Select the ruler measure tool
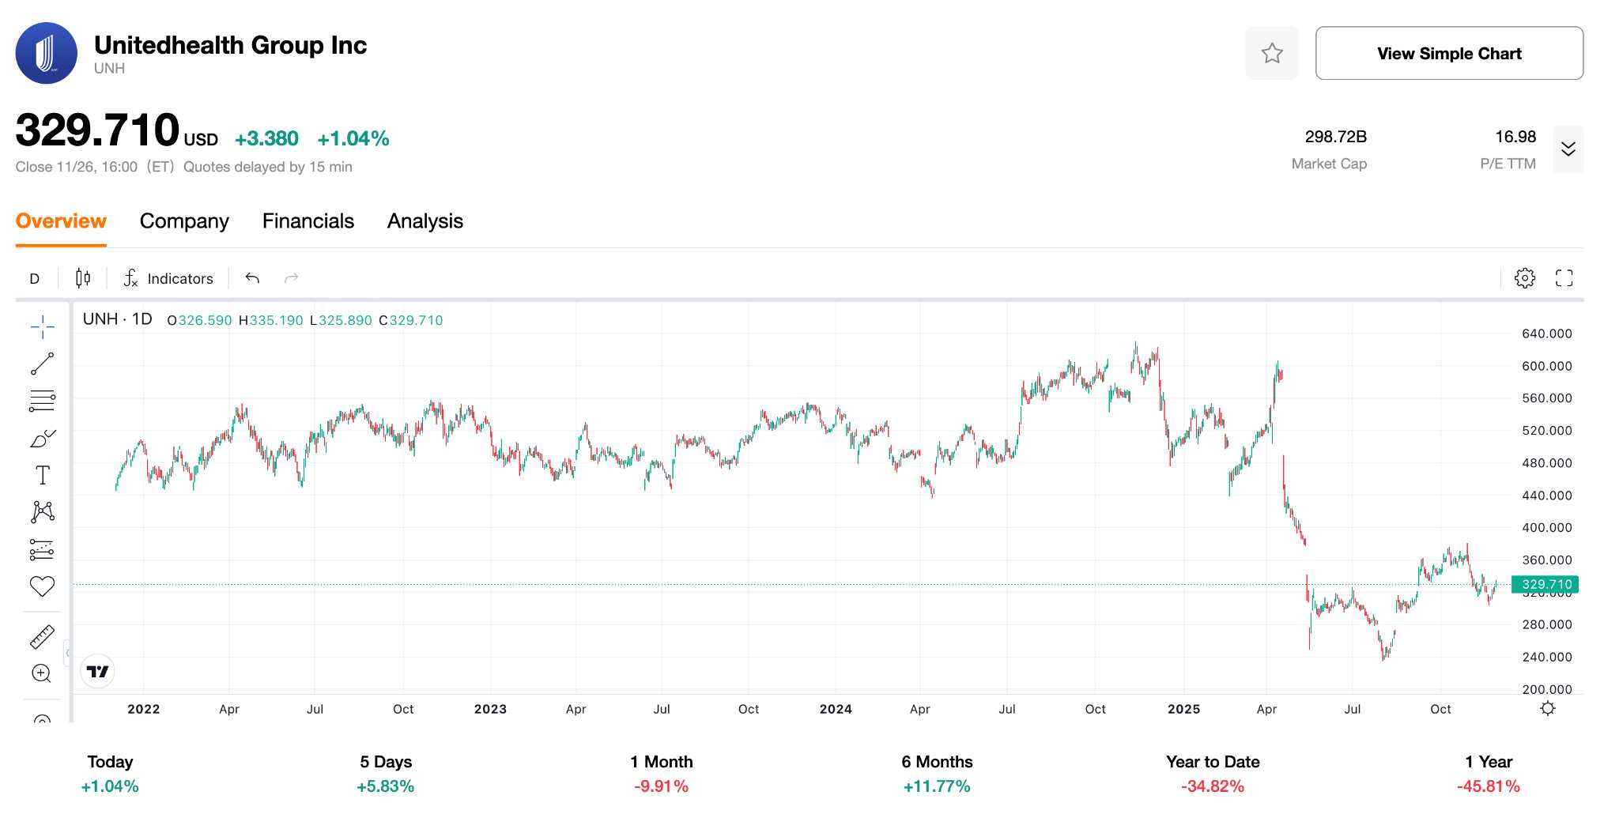1619x818 pixels. [43, 637]
